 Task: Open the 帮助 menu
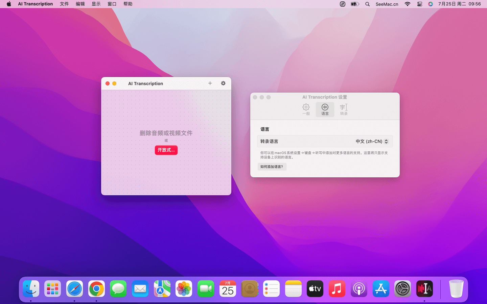coord(128,4)
